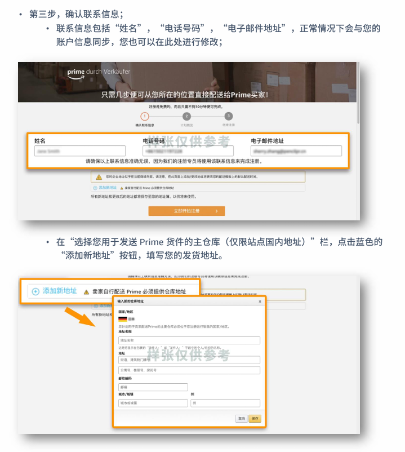
Task: Click the 电子邮件地址 email input field
Action: pyautogui.click(x=296, y=151)
